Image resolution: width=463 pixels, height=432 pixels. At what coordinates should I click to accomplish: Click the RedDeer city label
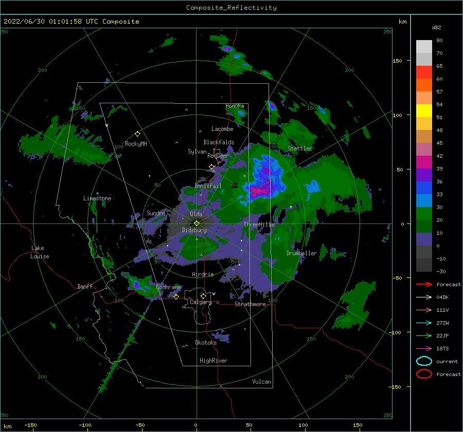pyautogui.click(x=218, y=156)
